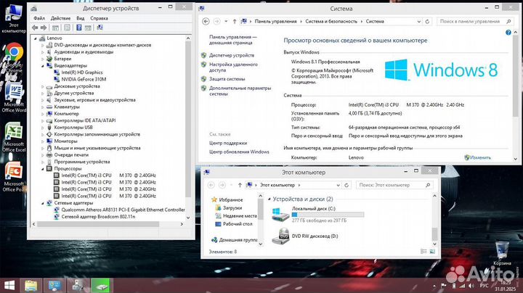523x293 pixels.
Task: Click back arrow in Система window
Action: coord(206,21)
